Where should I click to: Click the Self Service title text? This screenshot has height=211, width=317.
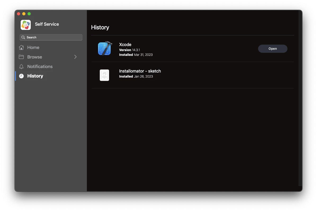(47, 24)
